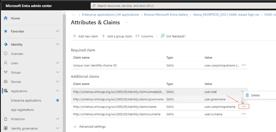Open App registrations in sidebar
Screen dimensions: 276x132
pyautogui.click(x=22, y=110)
